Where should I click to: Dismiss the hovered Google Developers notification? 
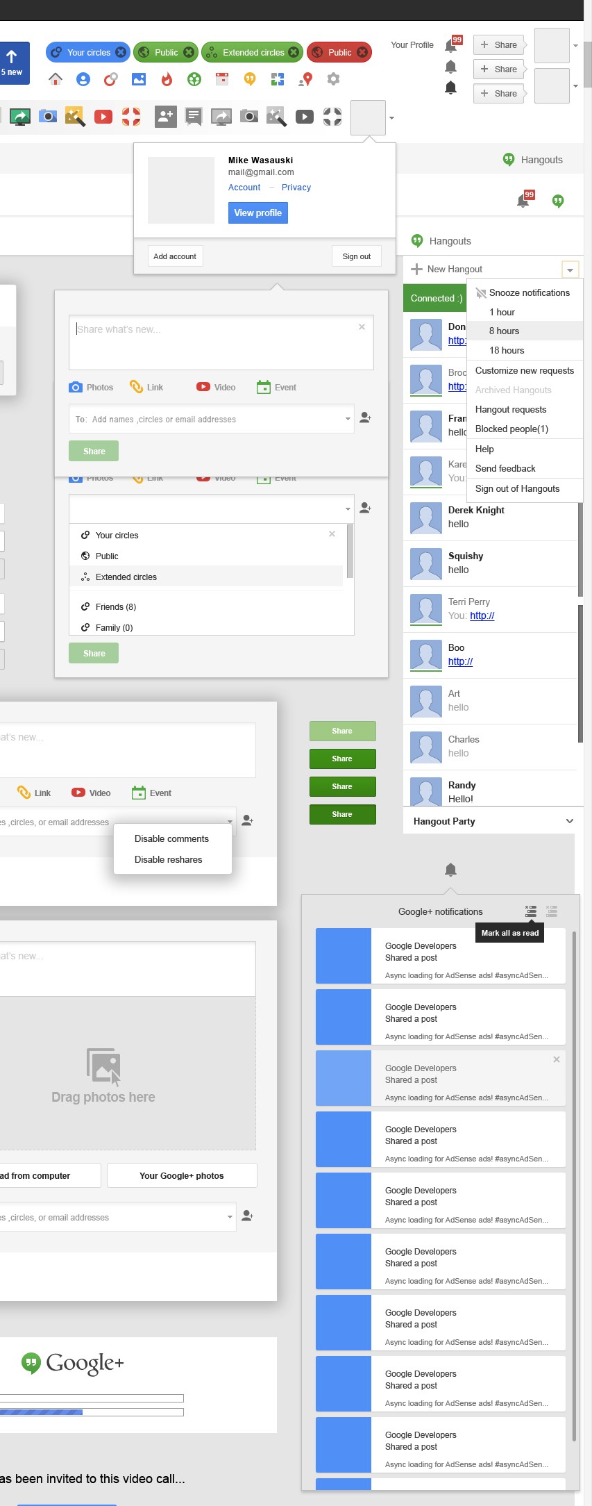(x=557, y=1059)
